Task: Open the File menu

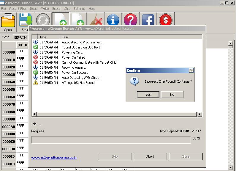Action: [x=3, y=9]
